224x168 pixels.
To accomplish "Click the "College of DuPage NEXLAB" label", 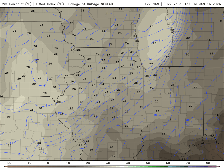I will point(90,4).
